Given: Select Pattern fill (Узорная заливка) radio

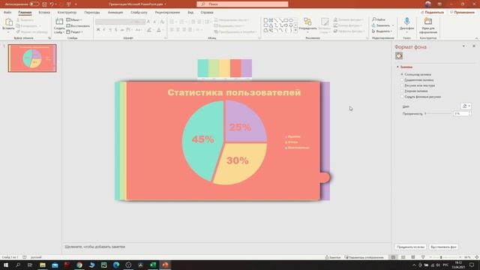Looking at the screenshot, I should tap(402, 91).
